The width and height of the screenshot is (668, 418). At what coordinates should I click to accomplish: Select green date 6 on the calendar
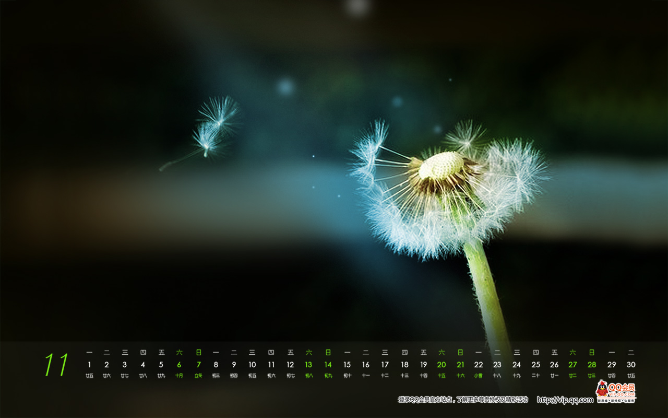[x=179, y=365]
